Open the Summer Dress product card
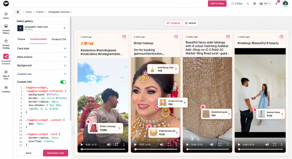This screenshot has width=292, height=159. [270, 114]
